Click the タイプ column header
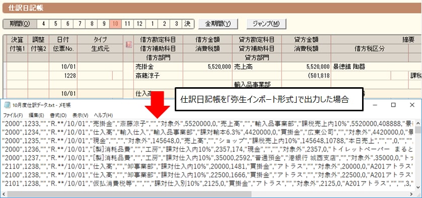The image size is (422, 198). 101,40
